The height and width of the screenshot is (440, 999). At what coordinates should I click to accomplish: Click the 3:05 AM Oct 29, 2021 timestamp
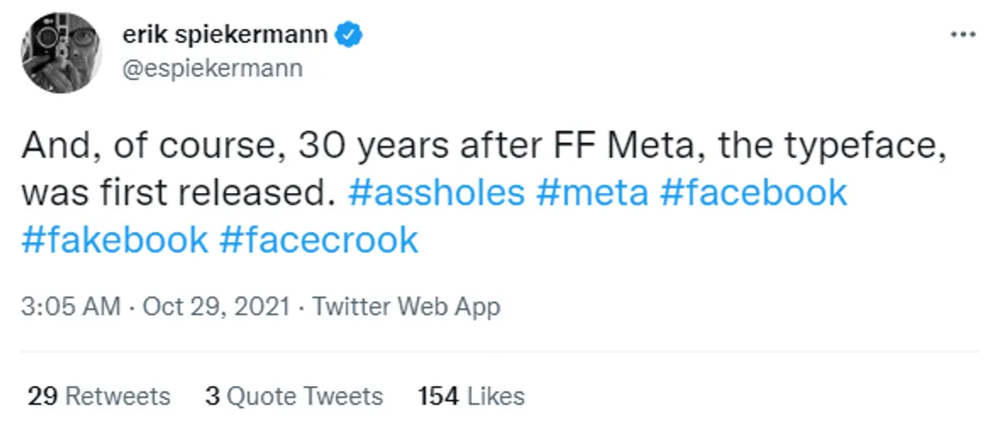[x=155, y=307]
